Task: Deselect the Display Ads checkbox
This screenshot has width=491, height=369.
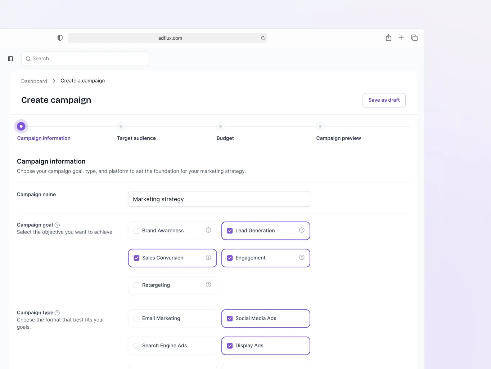Action: pyautogui.click(x=230, y=346)
